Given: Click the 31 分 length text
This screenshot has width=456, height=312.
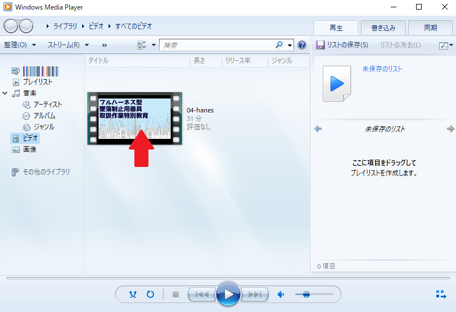Looking at the screenshot, I should pos(194,119).
